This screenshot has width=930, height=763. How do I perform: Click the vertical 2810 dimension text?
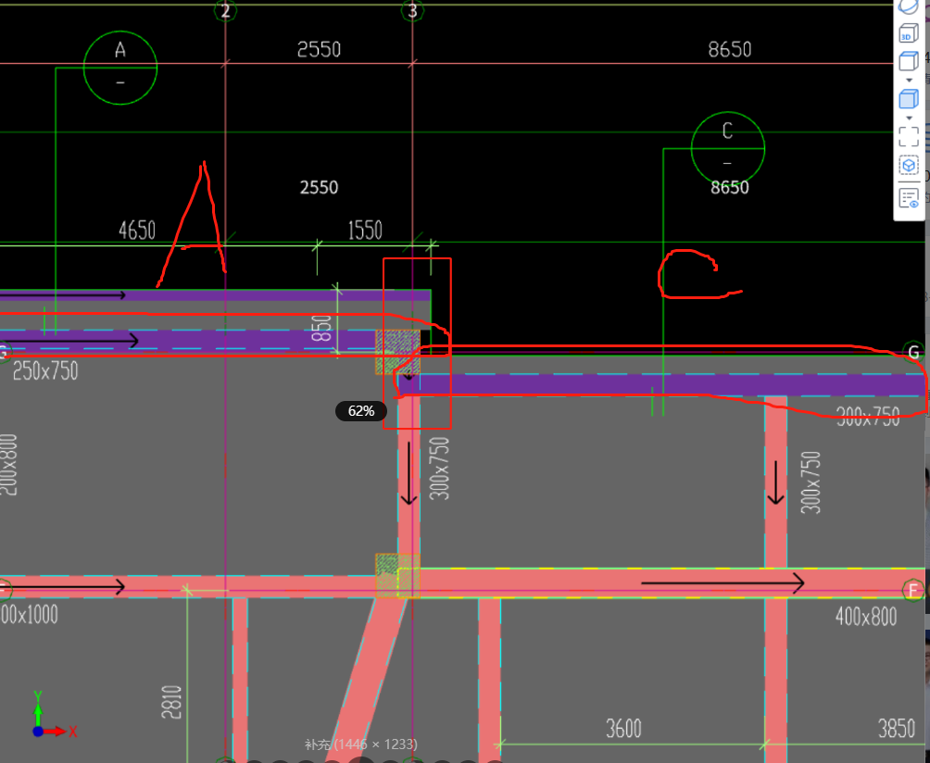[170, 702]
